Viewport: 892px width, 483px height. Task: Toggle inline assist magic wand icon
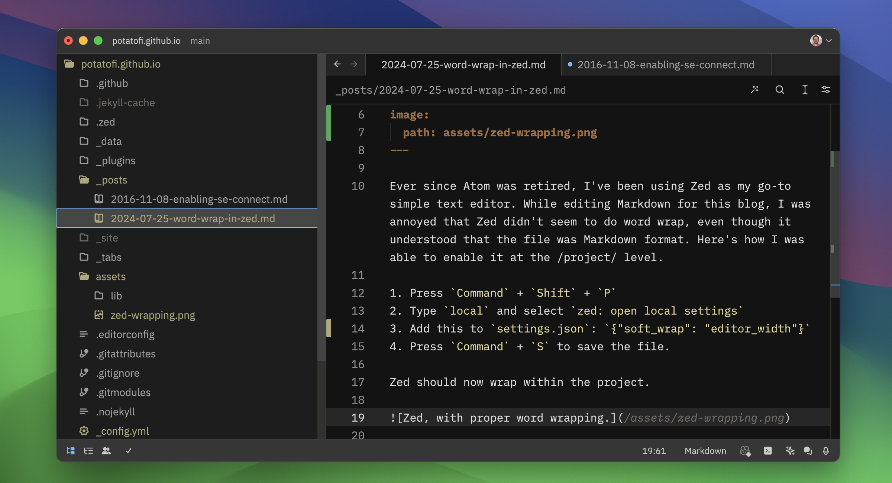754,90
